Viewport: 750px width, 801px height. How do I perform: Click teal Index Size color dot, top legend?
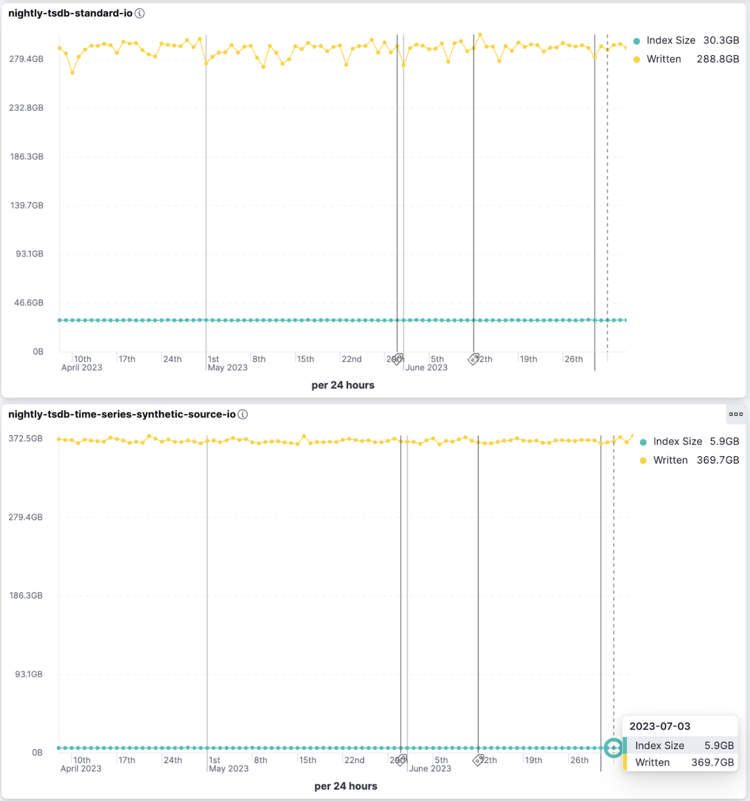pyautogui.click(x=637, y=41)
